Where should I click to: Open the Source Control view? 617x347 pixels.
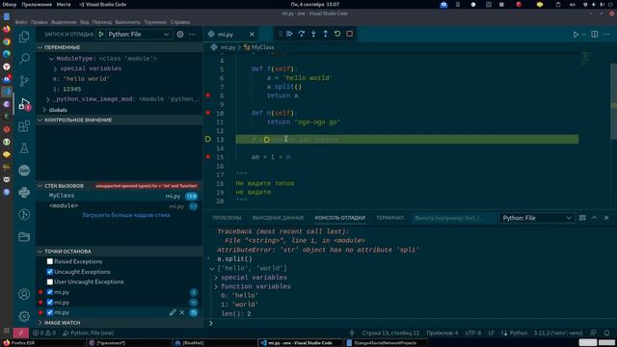click(24, 81)
